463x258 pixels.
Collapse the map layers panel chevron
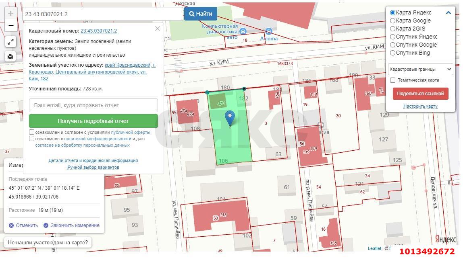coord(448,13)
